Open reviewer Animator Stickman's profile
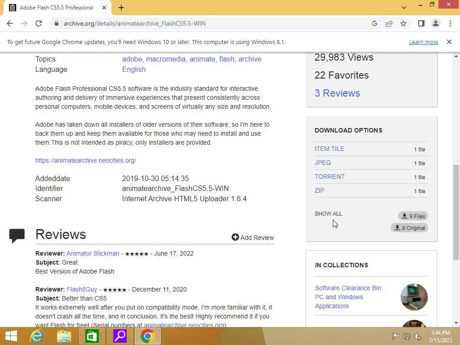 [x=93, y=253]
